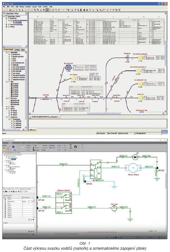Select SP924 under Splices

[x=14, y=113]
